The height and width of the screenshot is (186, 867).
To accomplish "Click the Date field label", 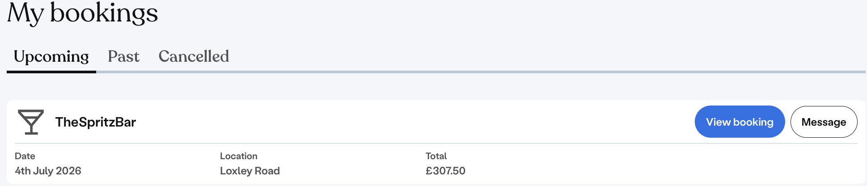I will point(25,156).
